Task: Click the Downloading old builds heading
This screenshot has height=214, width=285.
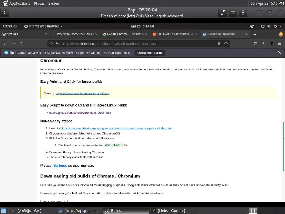Action: pyautogui.click(x=90, y=176)
